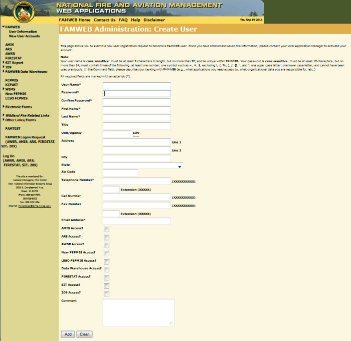Open the FIRESTAT sidebar link
The width and height of the screenshot is (351, 341).
click(14, 58)
